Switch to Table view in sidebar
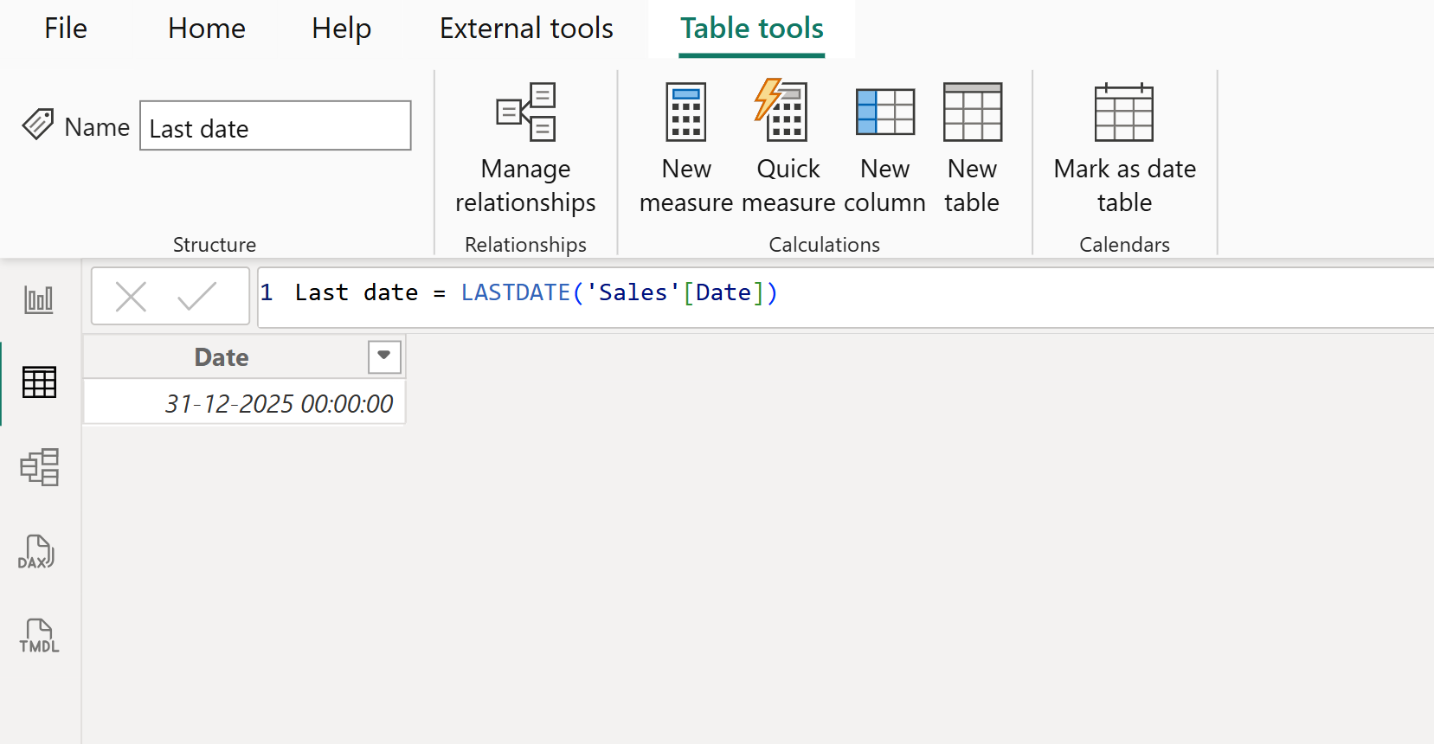 click(39, 382)
